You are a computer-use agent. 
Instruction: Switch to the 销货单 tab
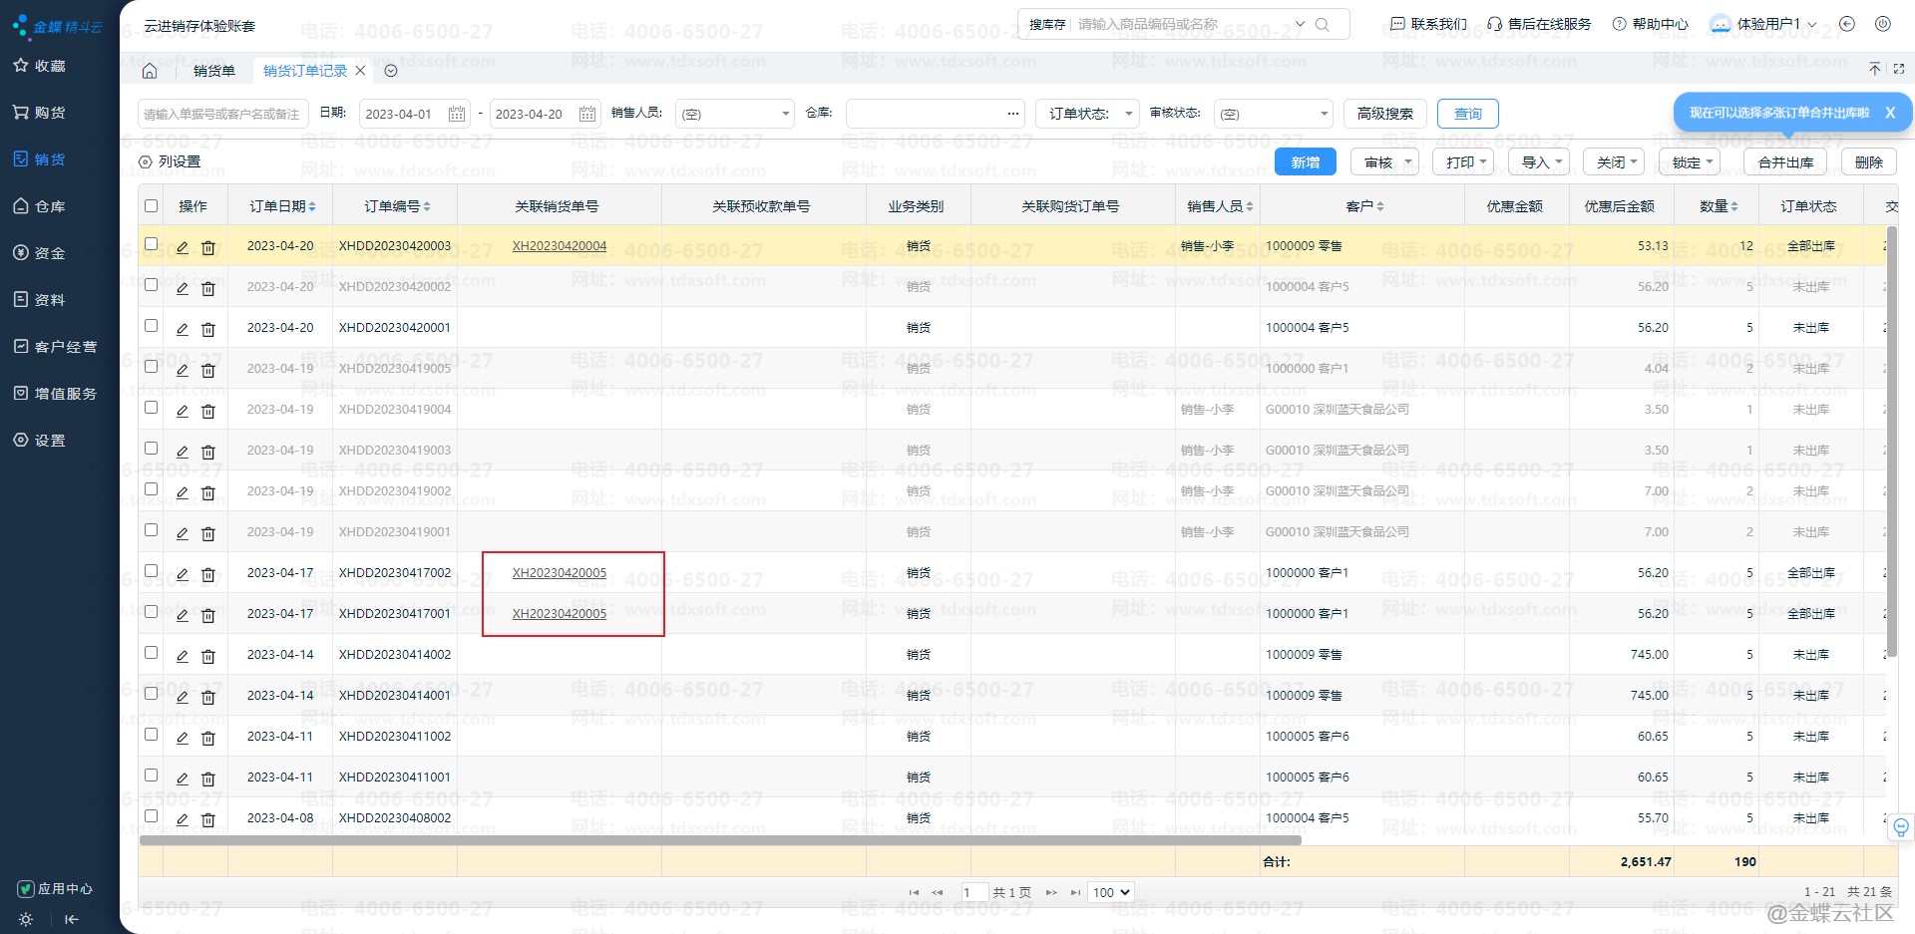tap(214, 71)
